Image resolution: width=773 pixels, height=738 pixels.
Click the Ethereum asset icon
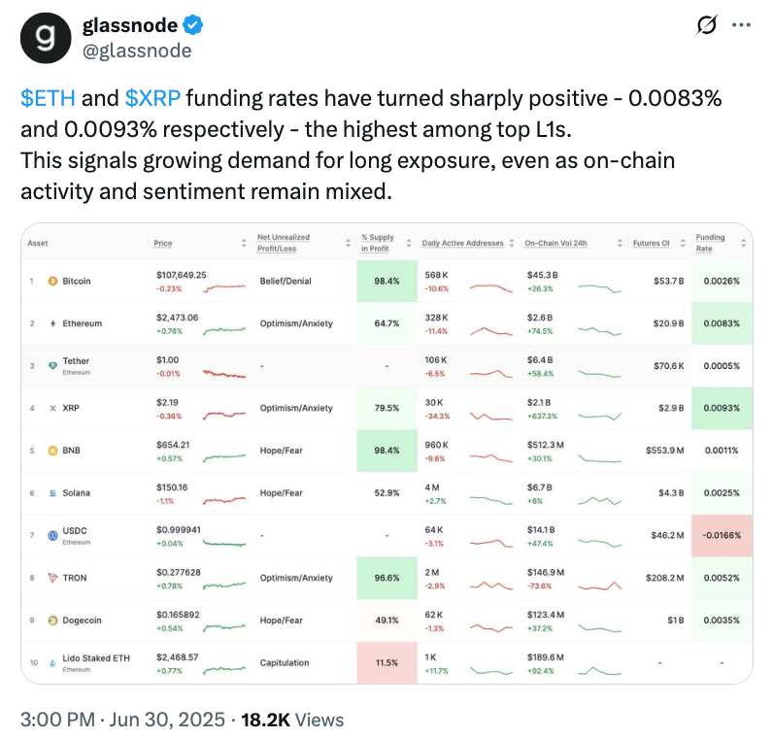coord(51,323)
